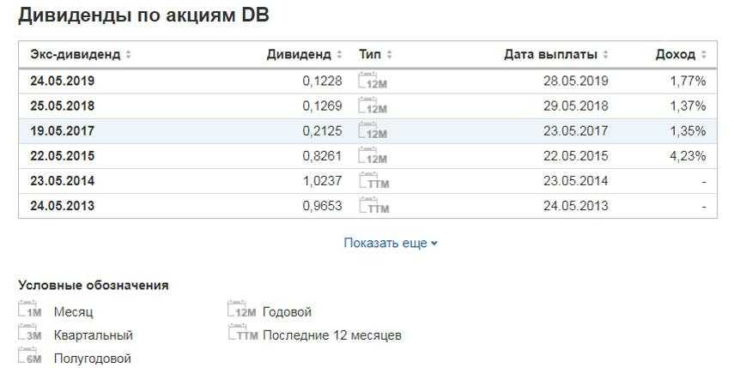Expand more rows with Показать еще
Viewport: 734px width, 368px height.
coord(391,243)
